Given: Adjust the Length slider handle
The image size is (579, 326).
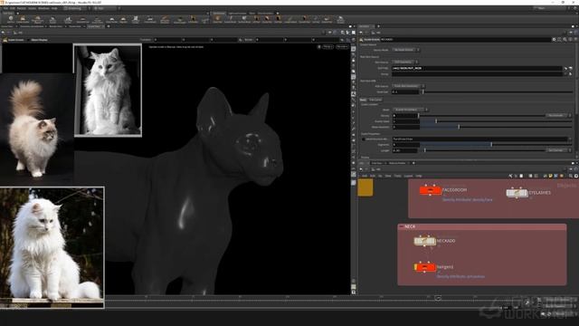Looking at the screenshot, I should tap(425, 150).
